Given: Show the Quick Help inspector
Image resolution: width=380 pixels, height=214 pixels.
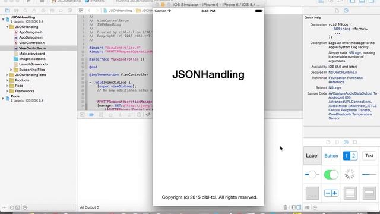Looking at the screenshot, I should [346, 11].
